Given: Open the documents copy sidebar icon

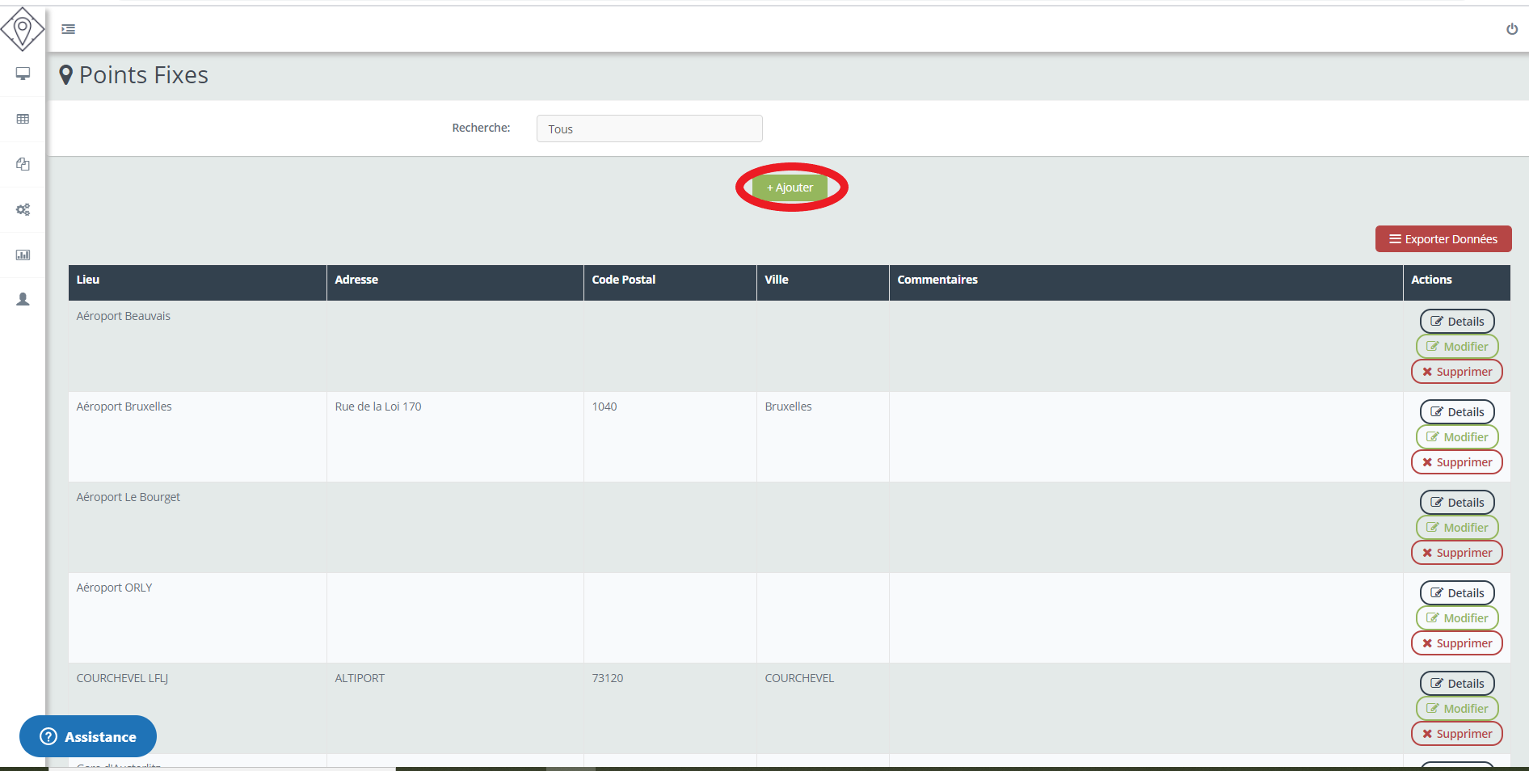Looking at the screenshot, I should click(x=23, y=164).
